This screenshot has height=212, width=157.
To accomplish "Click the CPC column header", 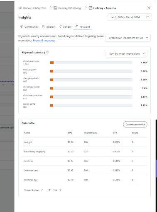I will [x=70, y=133].
